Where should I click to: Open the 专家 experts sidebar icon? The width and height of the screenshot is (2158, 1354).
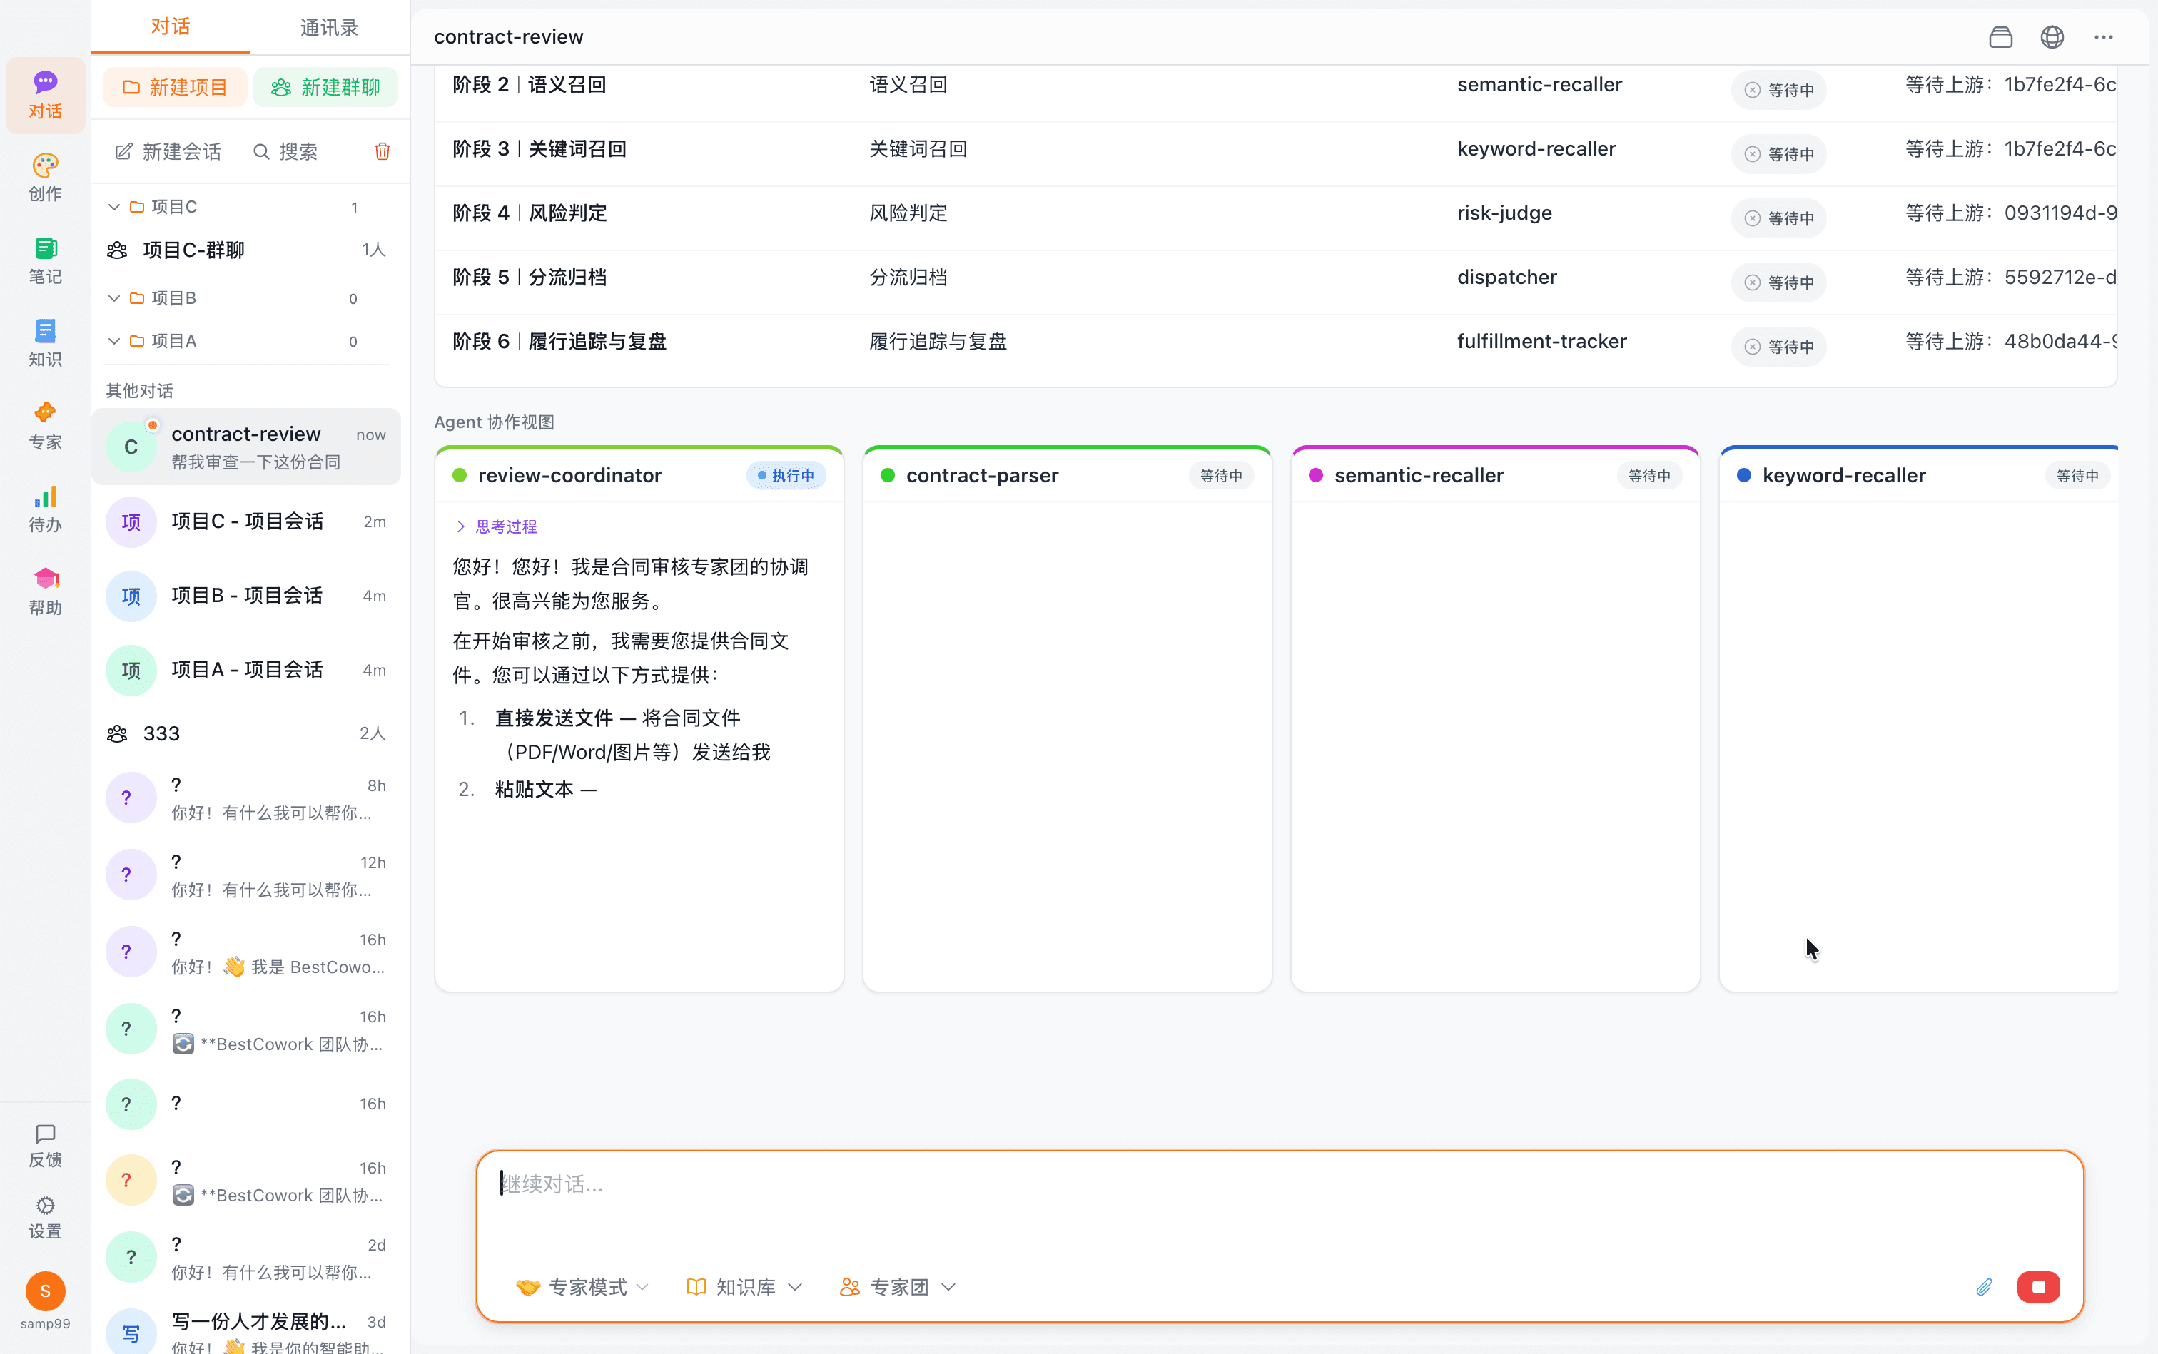pyautogui.click(x=45, y=425)
